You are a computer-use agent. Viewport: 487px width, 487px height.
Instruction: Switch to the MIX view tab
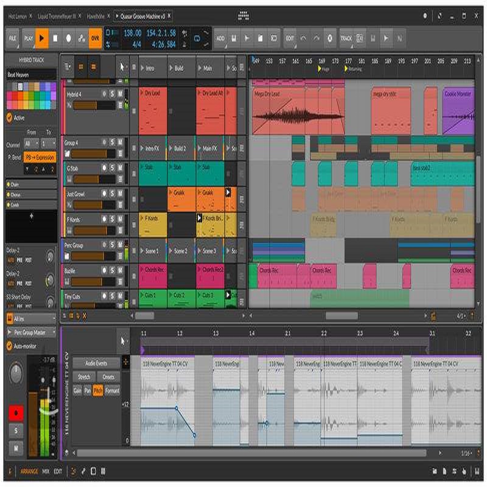click(46, 471)
